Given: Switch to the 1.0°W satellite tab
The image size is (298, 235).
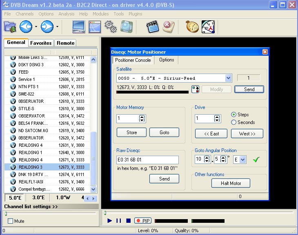Looking at the screenshot, I should tap(63, 198).
